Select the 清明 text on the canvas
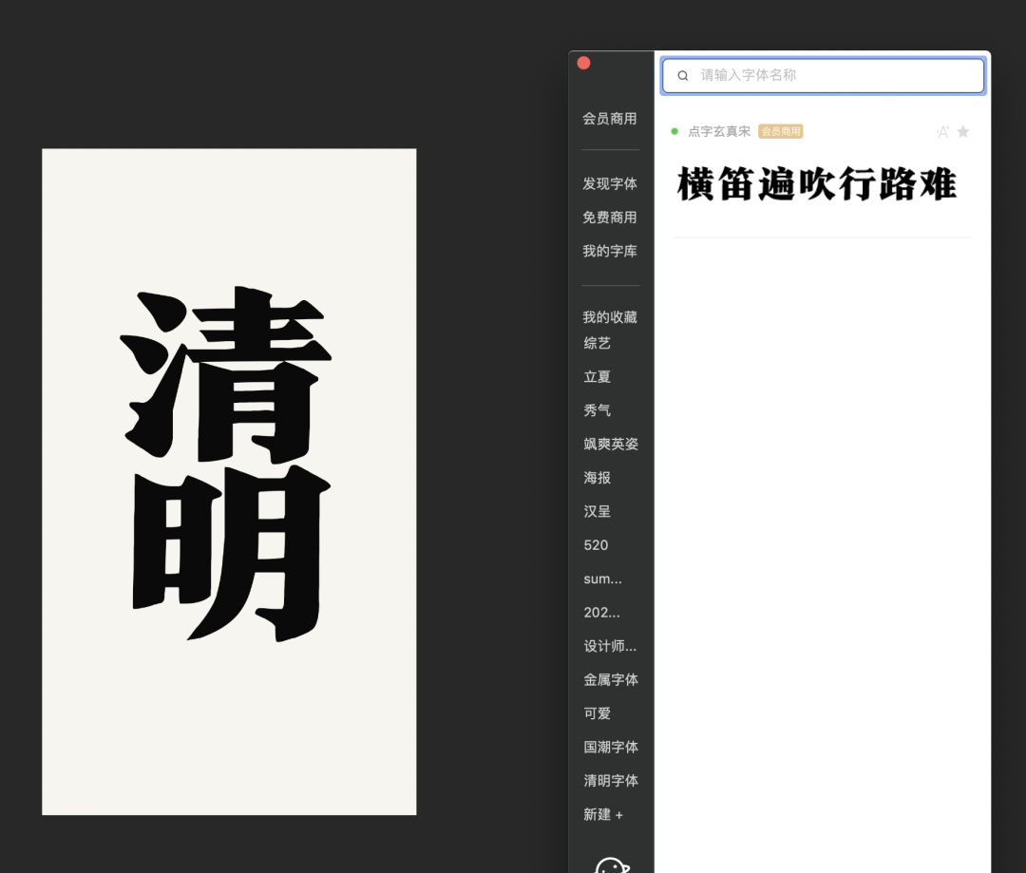The height and width of the screenshot is (873, 1026). pos(228,465)
